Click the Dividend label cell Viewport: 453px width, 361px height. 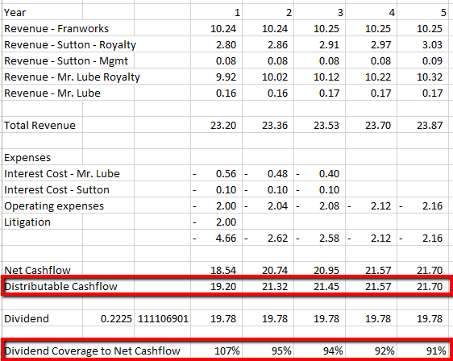click(x=42, y=318)
